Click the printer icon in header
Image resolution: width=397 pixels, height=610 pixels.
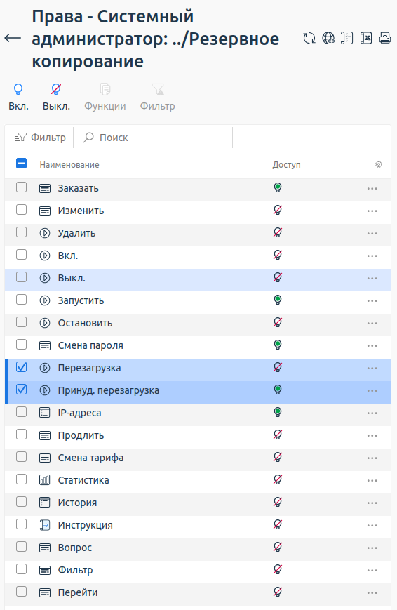pos(385,38)
